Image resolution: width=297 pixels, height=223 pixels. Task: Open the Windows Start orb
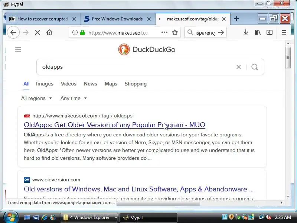click(x=11, y=217)
